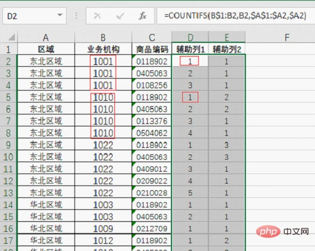Open Insert Function fx dialog
Viewport: 315px width, 251px height.
(142, 16)
